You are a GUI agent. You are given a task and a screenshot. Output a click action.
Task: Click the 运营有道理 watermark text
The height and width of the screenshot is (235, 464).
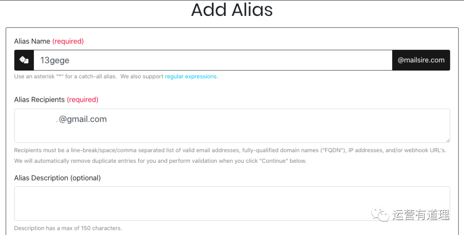pos(420,215)
